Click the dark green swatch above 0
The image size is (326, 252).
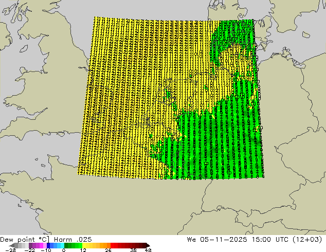click(66, 245)
